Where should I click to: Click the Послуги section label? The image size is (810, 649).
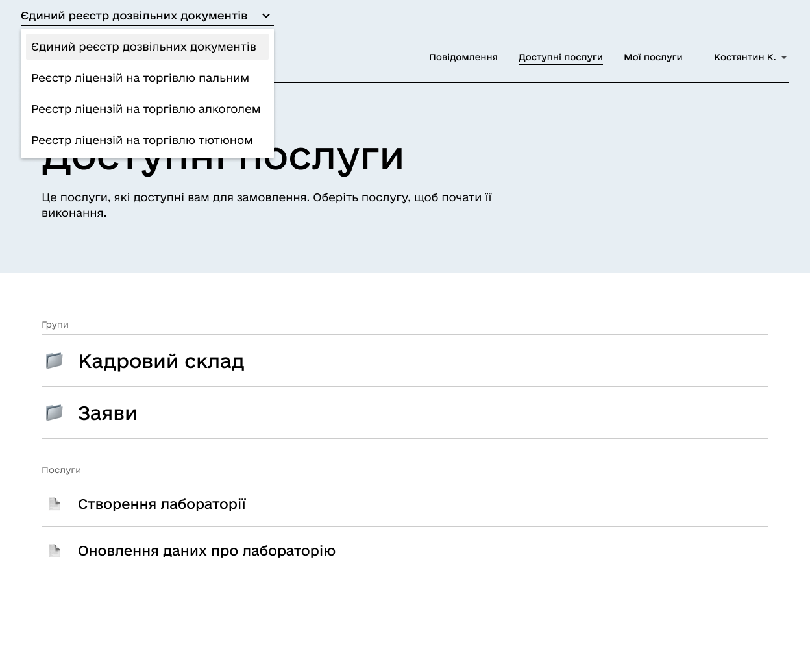61,470
